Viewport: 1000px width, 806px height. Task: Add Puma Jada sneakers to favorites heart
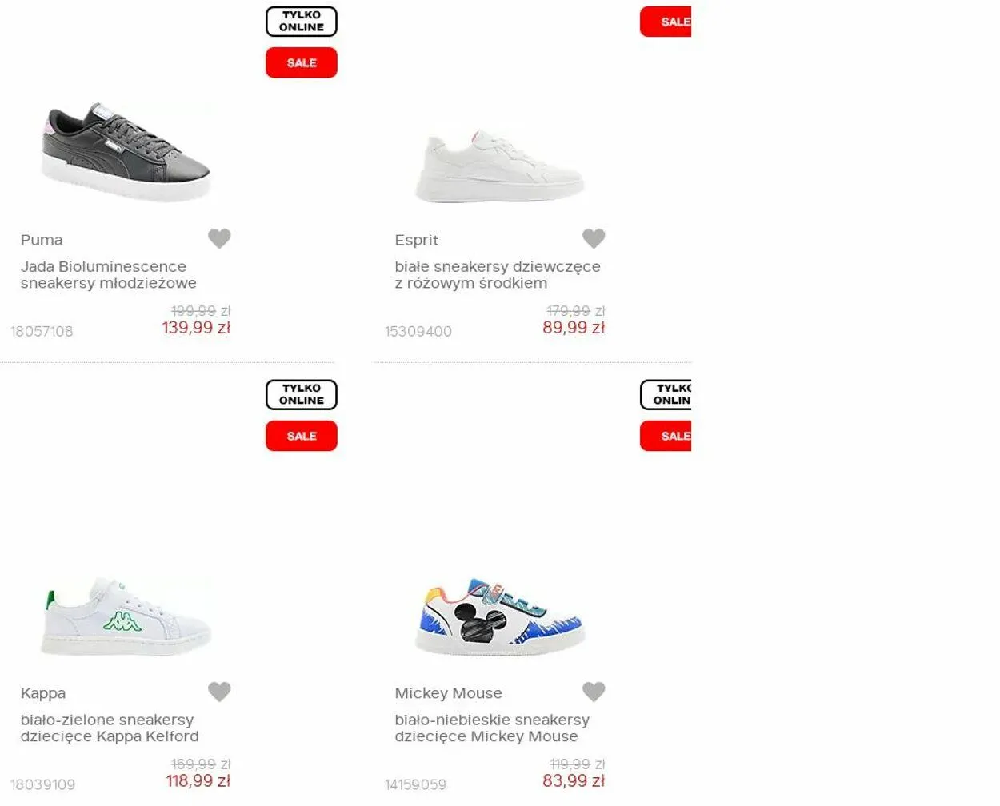(x=219, y=238)
